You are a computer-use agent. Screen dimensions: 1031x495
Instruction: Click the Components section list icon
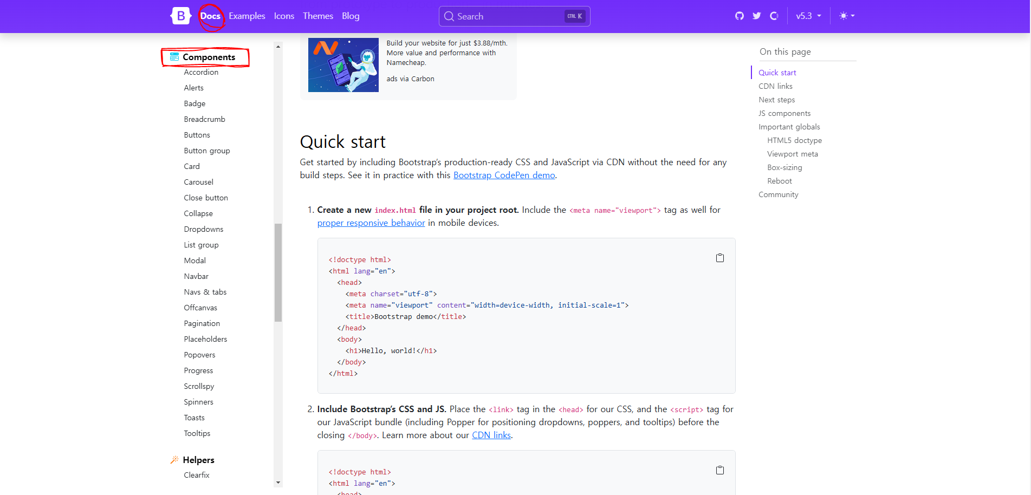(174, 57)
